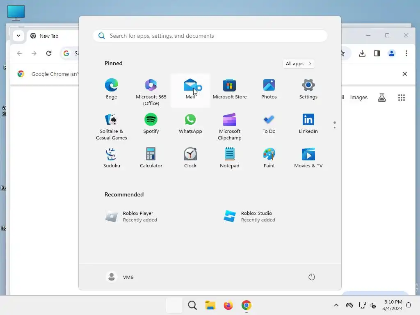Image resolution: width=420 pixels, height=315 pixels.
Task: Click the Power button in Start menu
Action: click(312, 277)
